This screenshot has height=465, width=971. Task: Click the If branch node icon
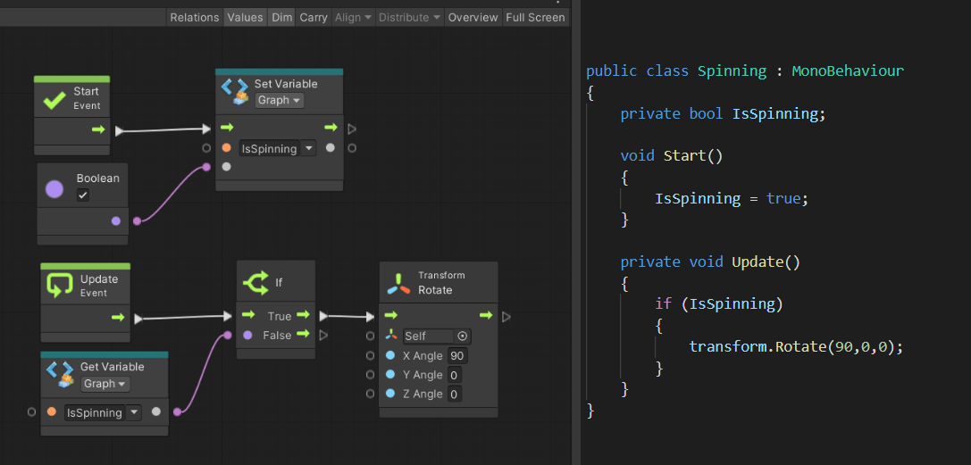coord(255,283)
